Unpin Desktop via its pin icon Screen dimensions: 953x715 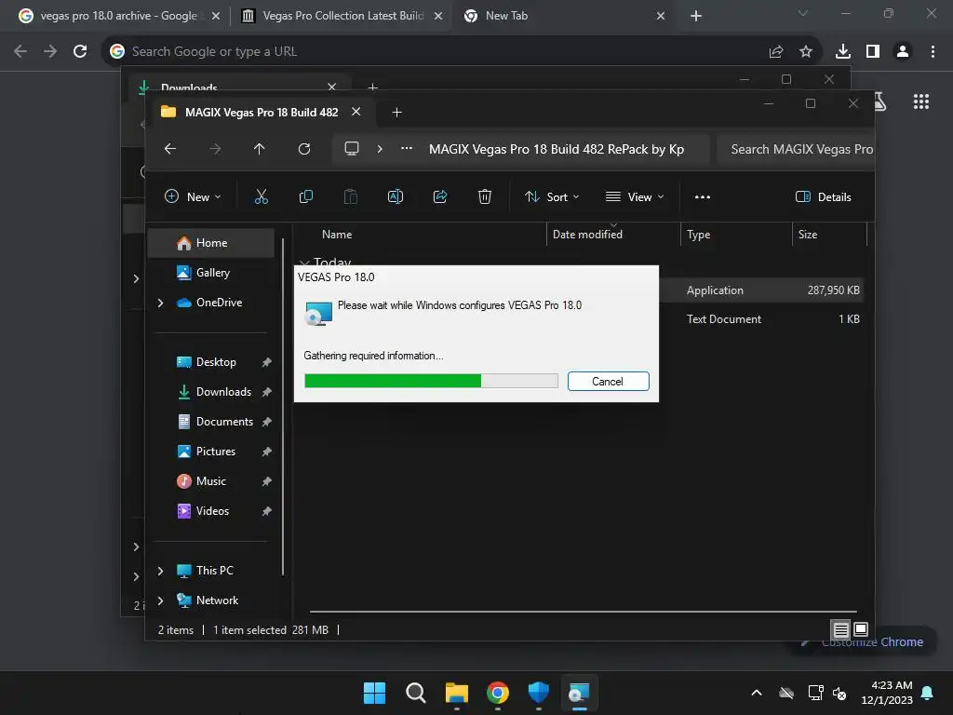pyautogui.click(x=266, y=362)
